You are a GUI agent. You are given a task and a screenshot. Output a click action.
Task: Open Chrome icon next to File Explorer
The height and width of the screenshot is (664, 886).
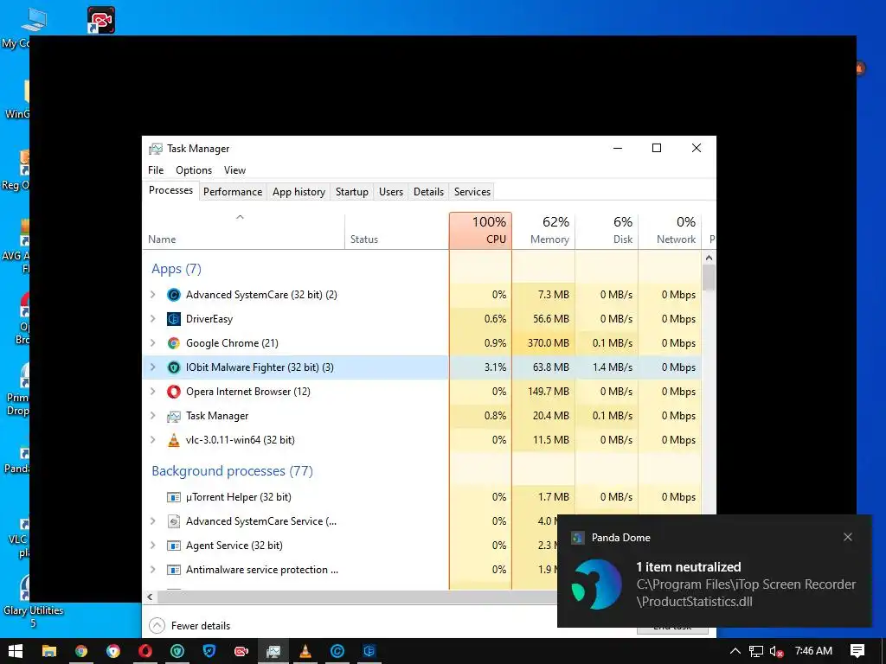[x=81, y=651]
